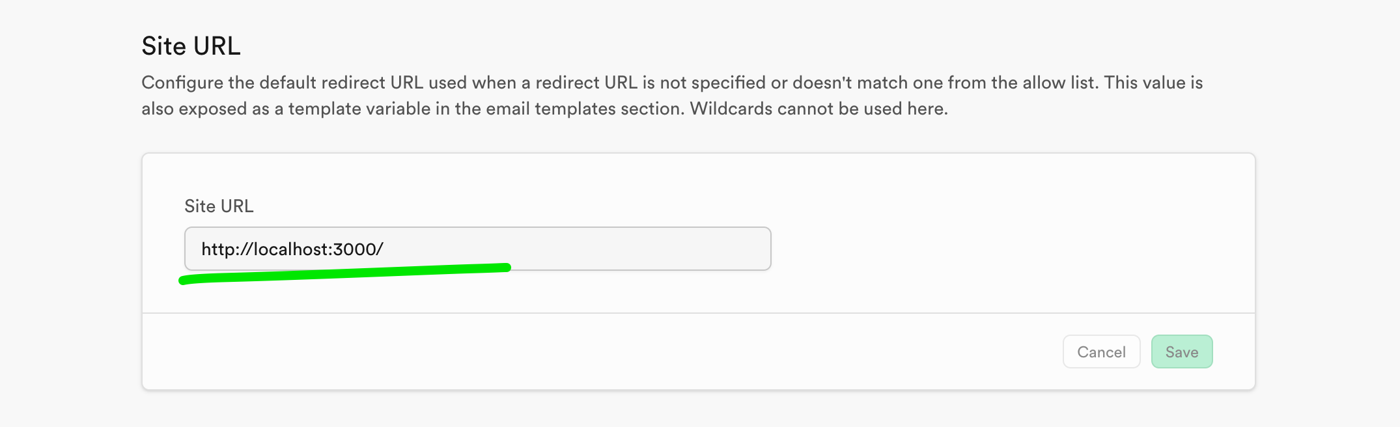Click the blank card area right of the URL field
Viewport: 1400px width, 427px height.
(x=1009, y=247)
